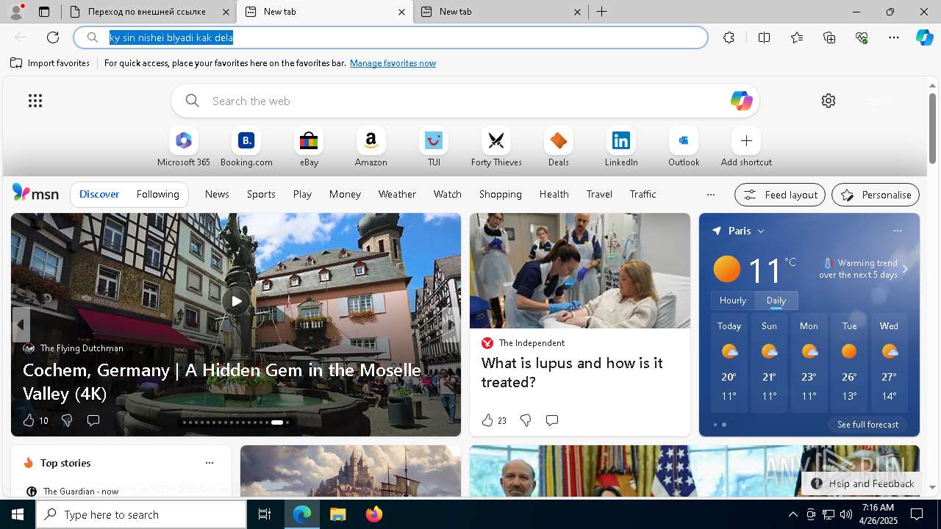Screen dimensions: 941x529
Task: Open Favorites star icon
Action: point(797,37)
